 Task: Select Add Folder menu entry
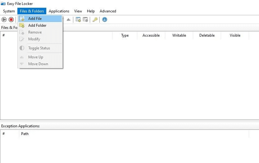(37, 25)
